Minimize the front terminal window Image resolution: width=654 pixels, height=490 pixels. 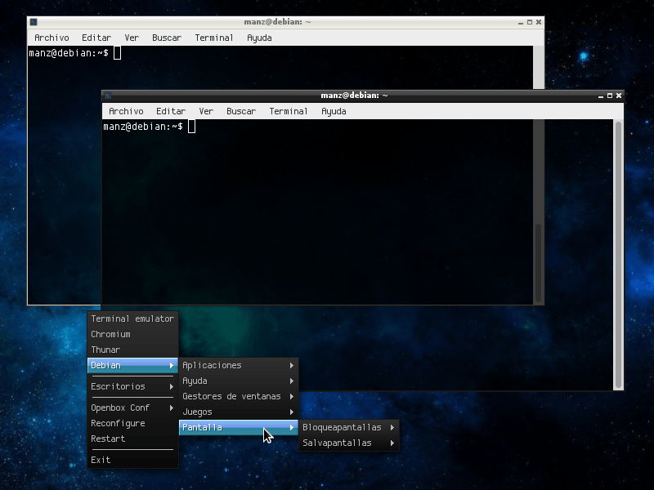(601, 96)
